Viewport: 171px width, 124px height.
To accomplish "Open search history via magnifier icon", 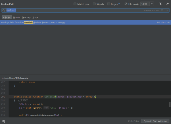I will point(4,10).
